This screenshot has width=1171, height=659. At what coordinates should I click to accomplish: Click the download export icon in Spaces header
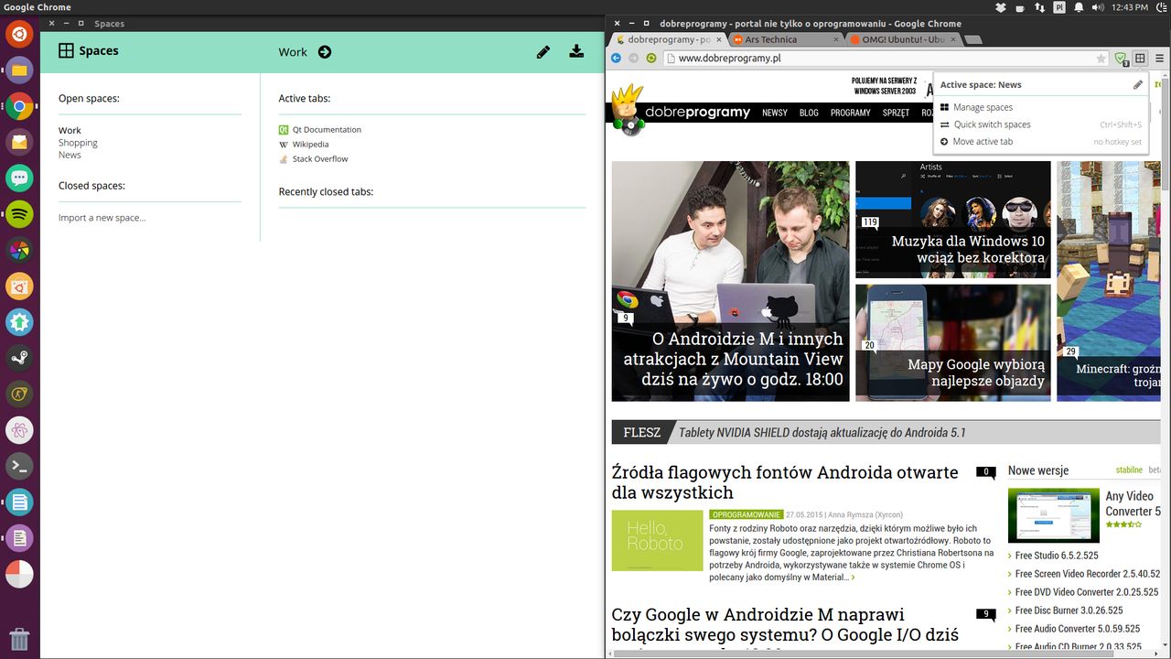pyautogui.click(x=576, y=51)
